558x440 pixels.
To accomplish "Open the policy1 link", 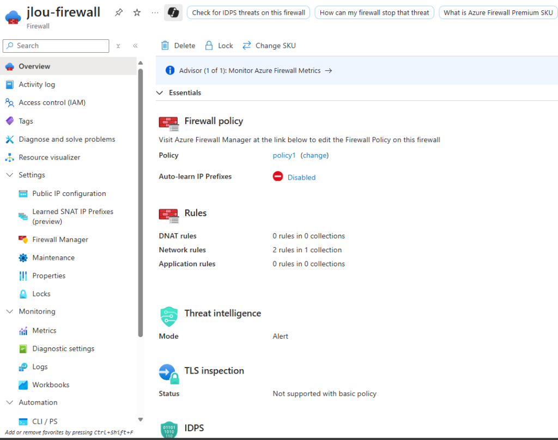I will 284,155.
